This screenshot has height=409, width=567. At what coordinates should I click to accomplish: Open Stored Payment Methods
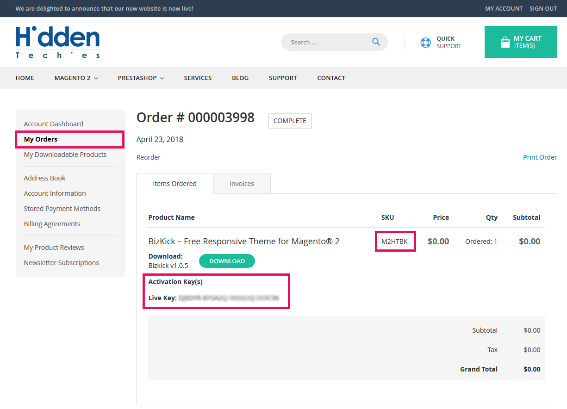[62, 209]
